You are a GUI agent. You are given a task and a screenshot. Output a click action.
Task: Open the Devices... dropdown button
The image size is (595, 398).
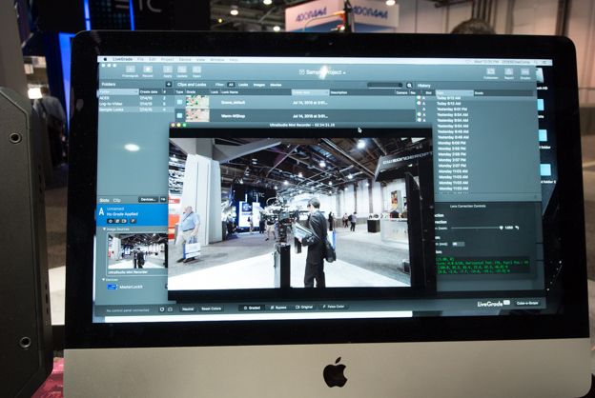click(x=149, y=200)
